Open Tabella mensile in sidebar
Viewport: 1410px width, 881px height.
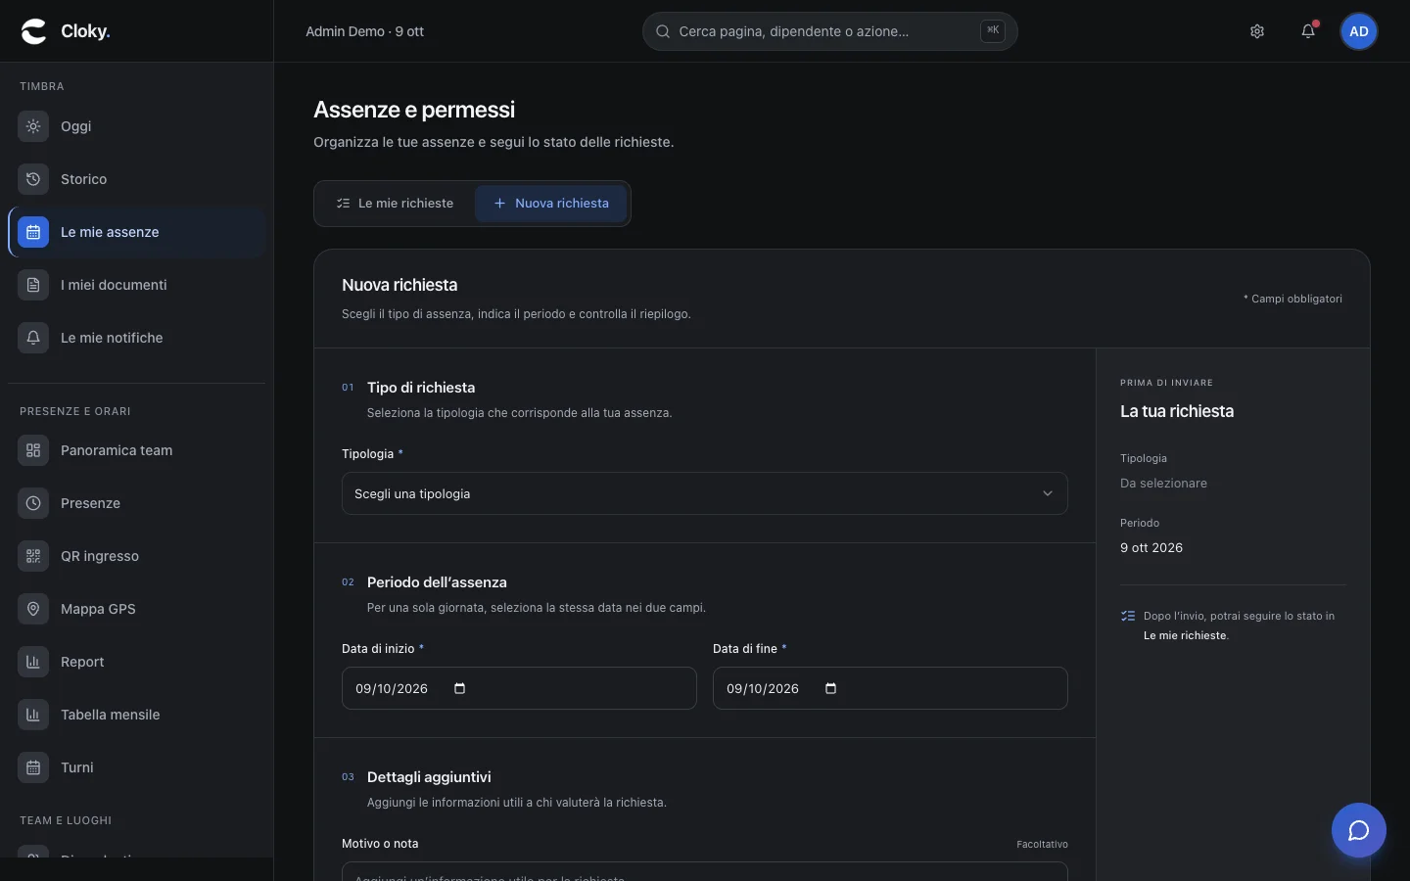137,715
